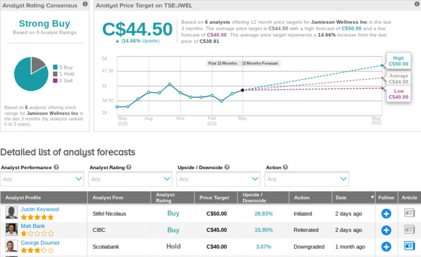Screen dimensions: 421x257
Task: Click 28.83% upside value
Action: [264, 214]
